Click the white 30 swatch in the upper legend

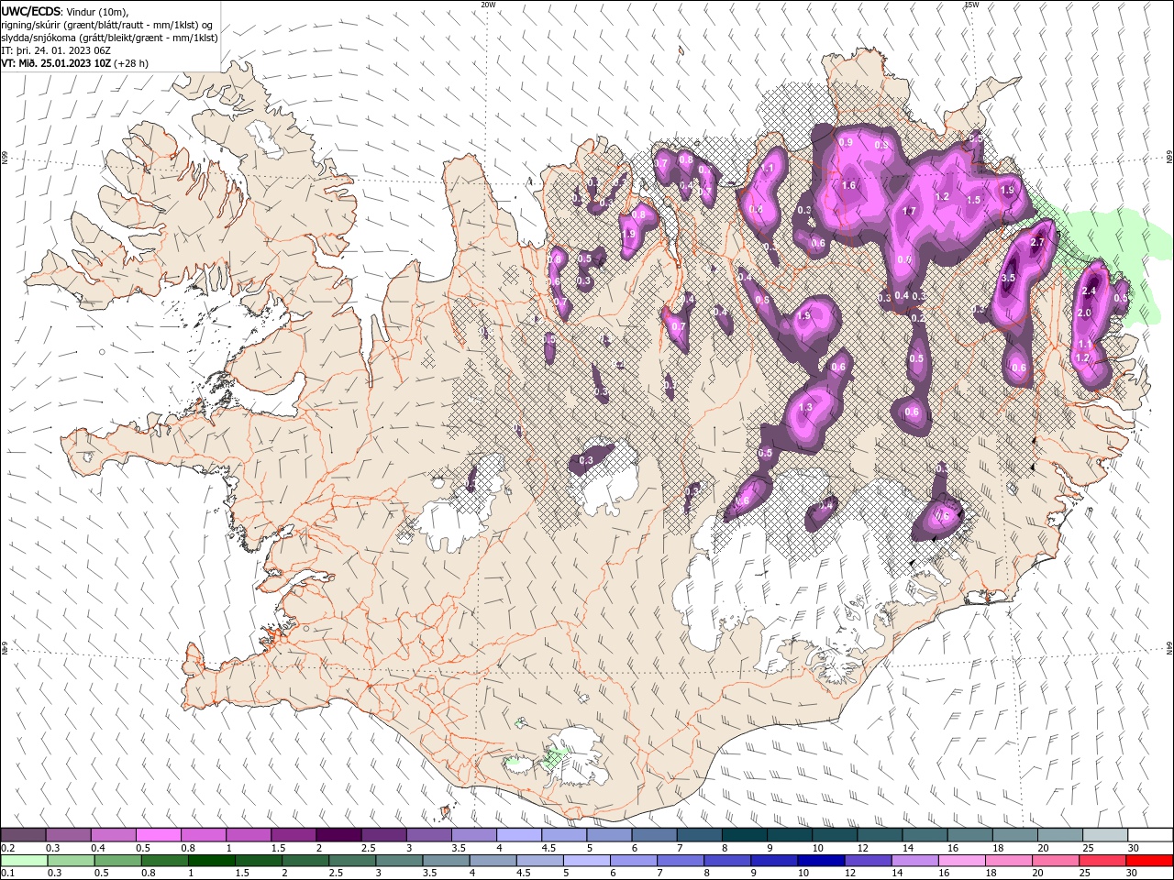tap(1150, 835)
